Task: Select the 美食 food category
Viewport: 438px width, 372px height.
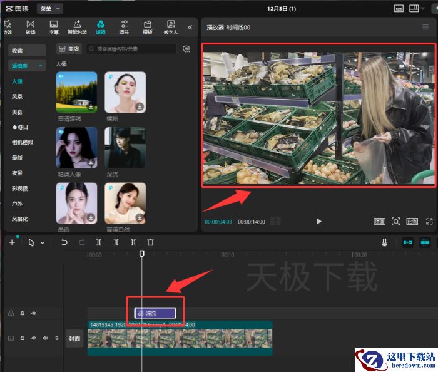Action: pyautogui.click(x=17, y=112)
